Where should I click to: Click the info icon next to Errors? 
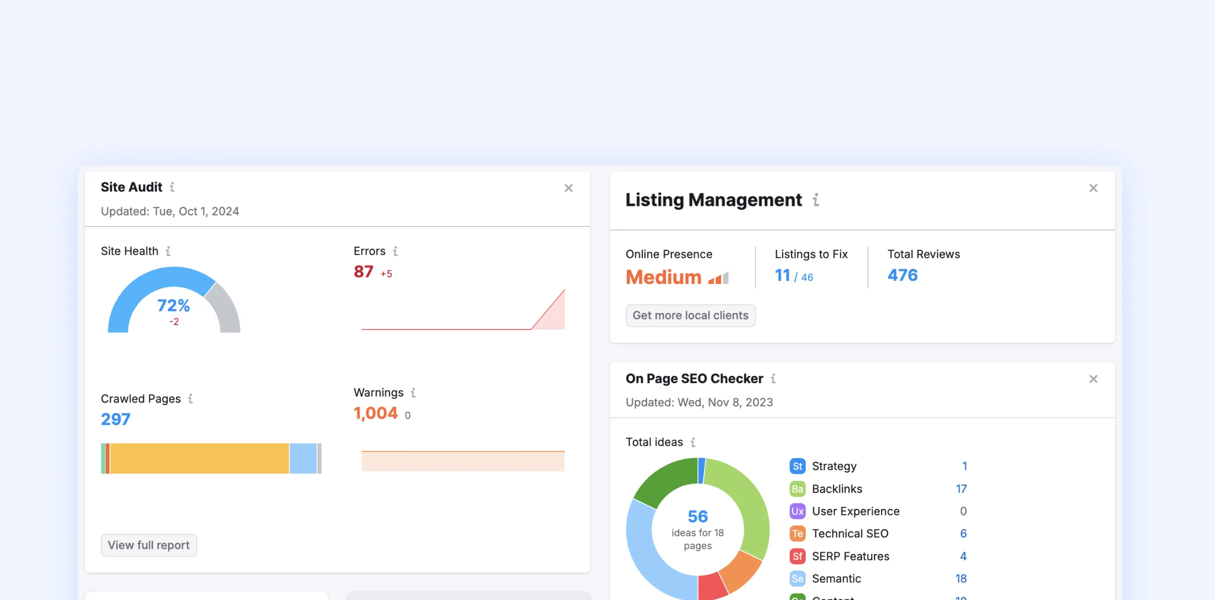[x=395, y=251]
